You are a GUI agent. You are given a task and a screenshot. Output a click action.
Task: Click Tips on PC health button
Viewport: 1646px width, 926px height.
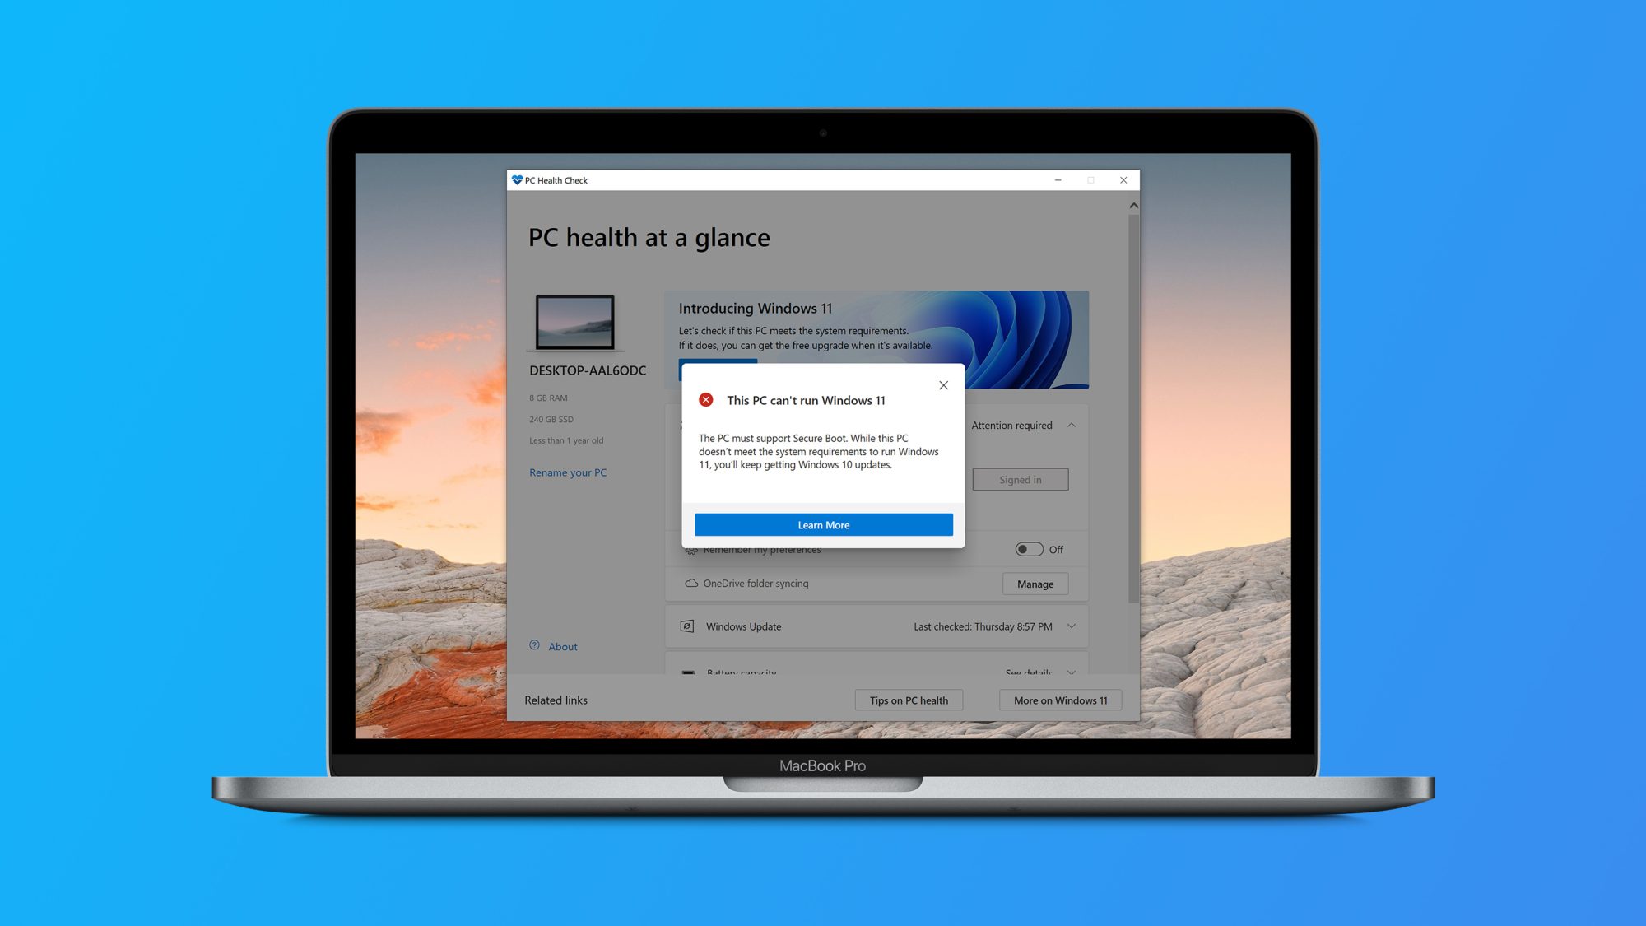click(910, 700)
